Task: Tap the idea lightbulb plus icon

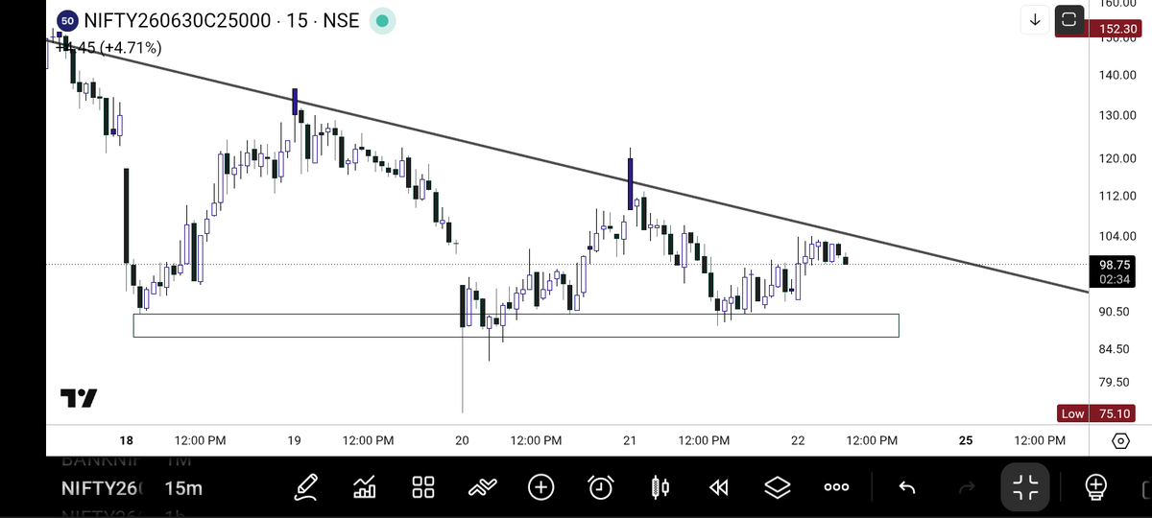Action: click(x=1095, y=487)
